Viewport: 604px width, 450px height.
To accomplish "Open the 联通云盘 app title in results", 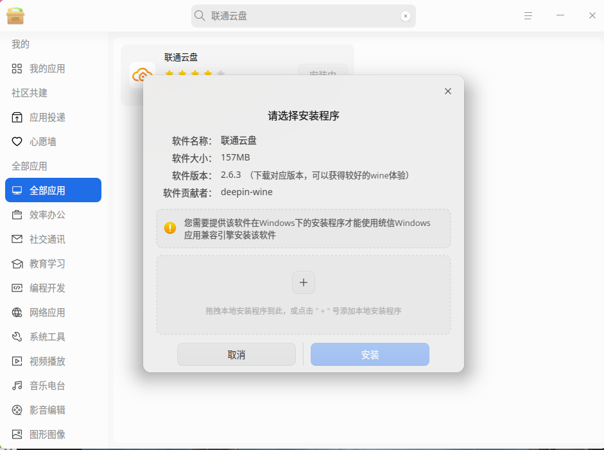I will tap(181, 57).
